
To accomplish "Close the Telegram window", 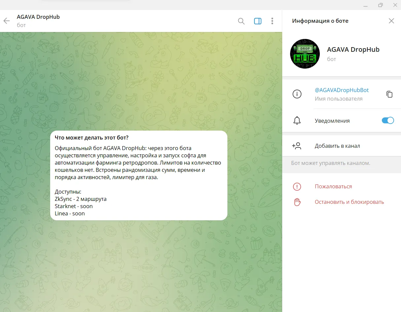I will coord(395,5).
